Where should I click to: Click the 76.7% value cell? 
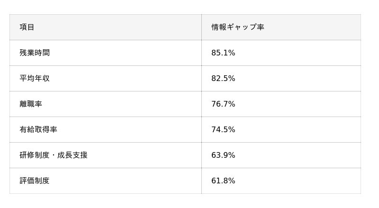[223, 104]
